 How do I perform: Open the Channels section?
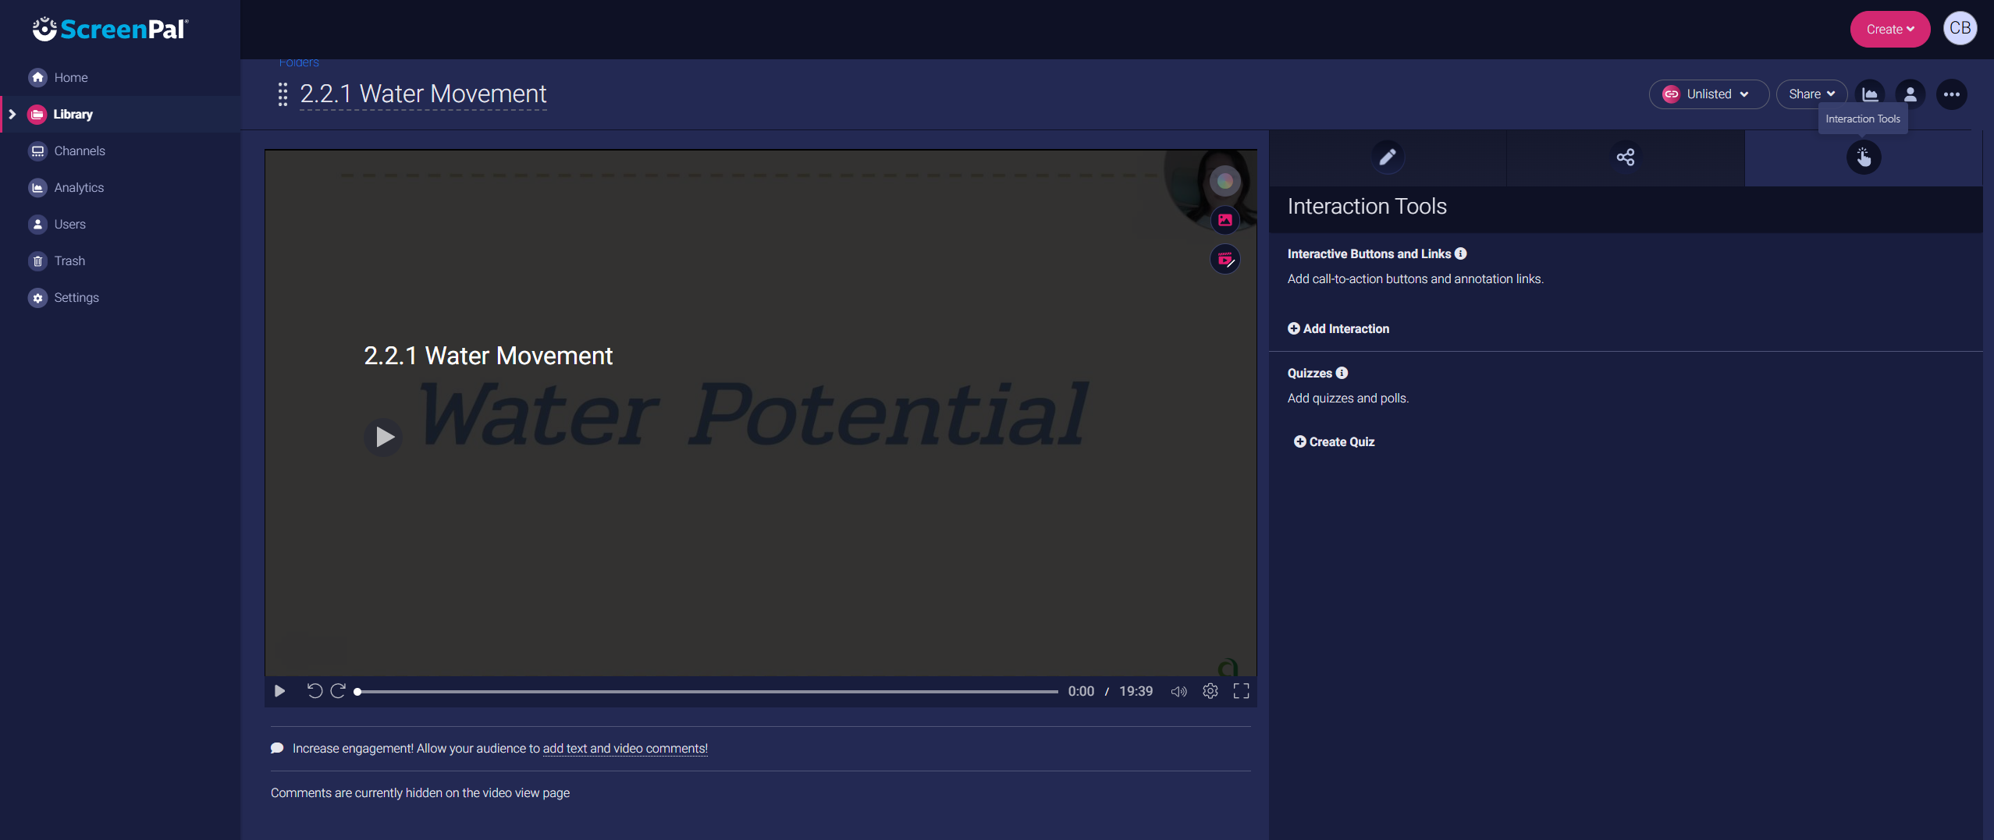(79, 151)
